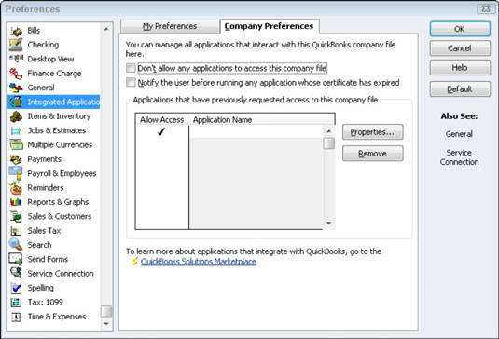Open the Reports & Graphs icon
This screenshot has width=499, height=339.
16,202
